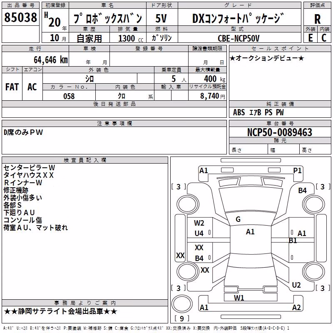Click the 高さ dimension field
The height and width of the screenshot is (333, 333).
(316, 150)
